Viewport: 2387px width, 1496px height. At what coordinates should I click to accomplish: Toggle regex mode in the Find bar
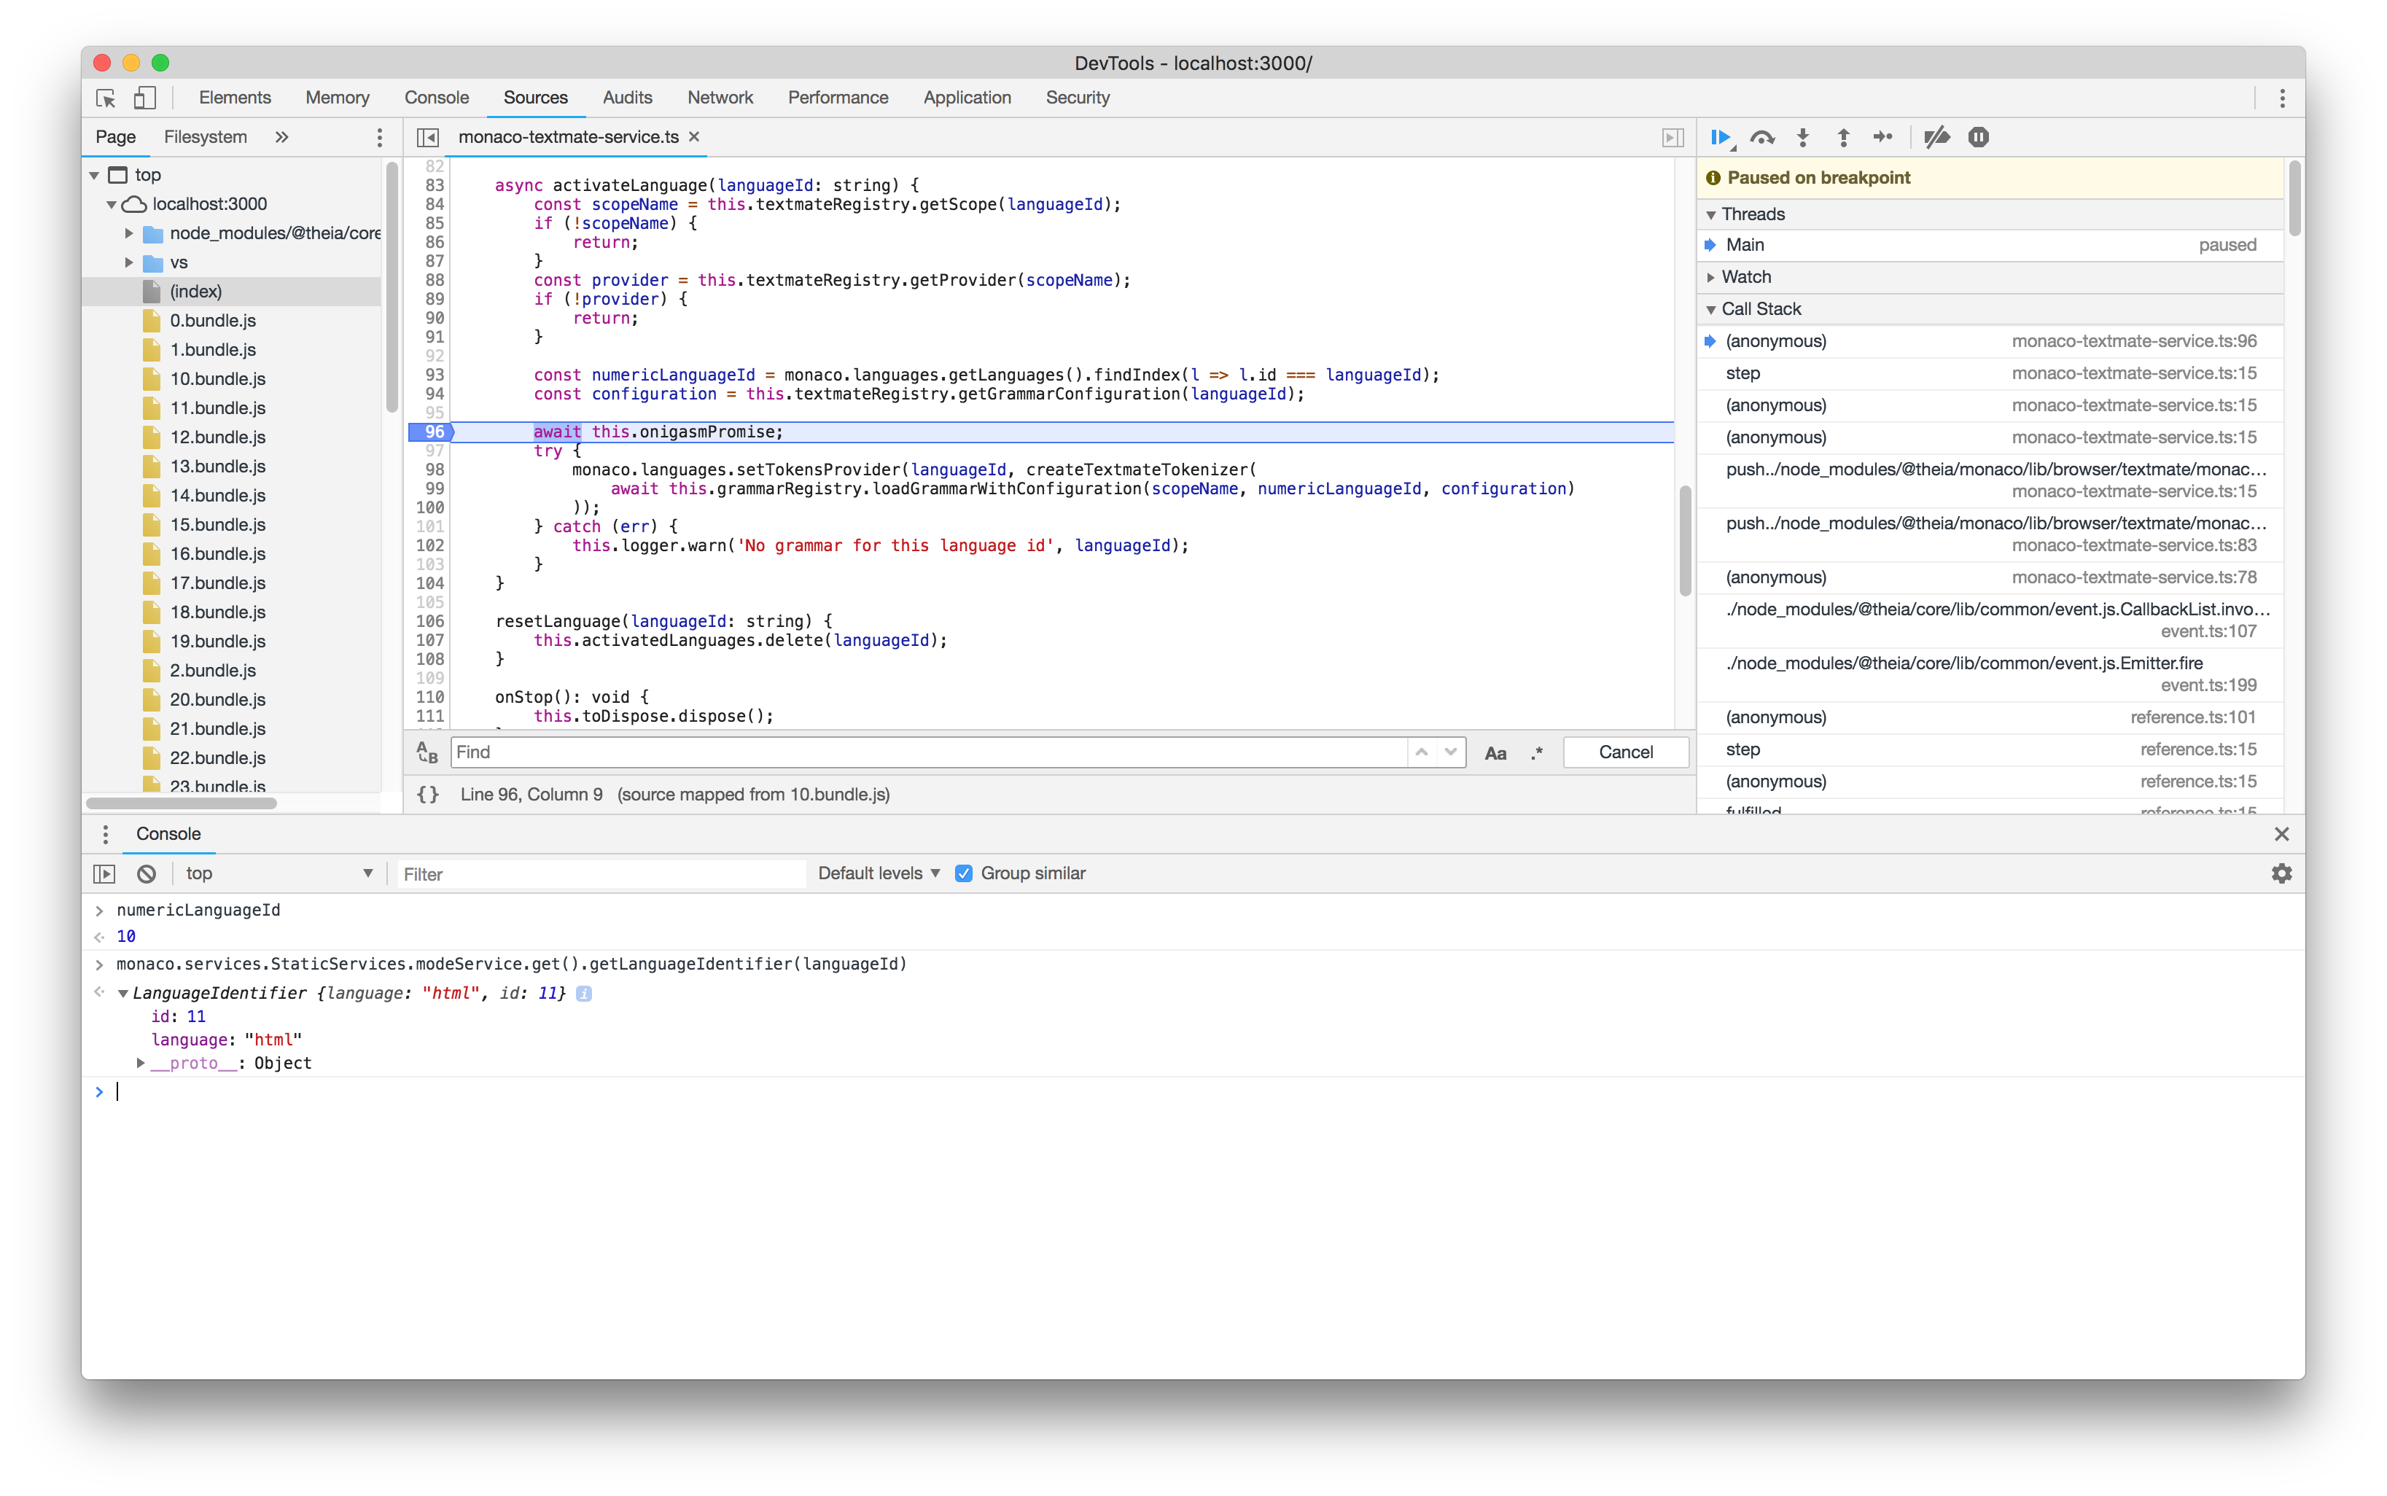click(x=1536, y=752)
